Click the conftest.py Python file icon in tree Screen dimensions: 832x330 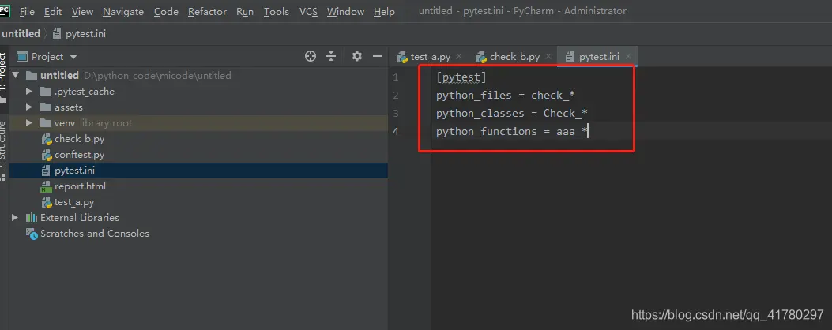coord(46,156)
